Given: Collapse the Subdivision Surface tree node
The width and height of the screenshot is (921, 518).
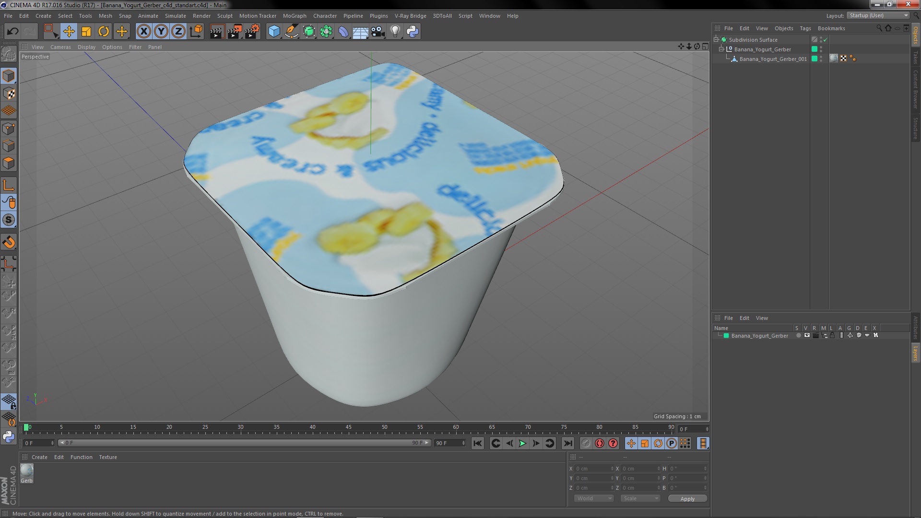Looking at the screenshot, I should pyautogui.click(x=716, y=40).
